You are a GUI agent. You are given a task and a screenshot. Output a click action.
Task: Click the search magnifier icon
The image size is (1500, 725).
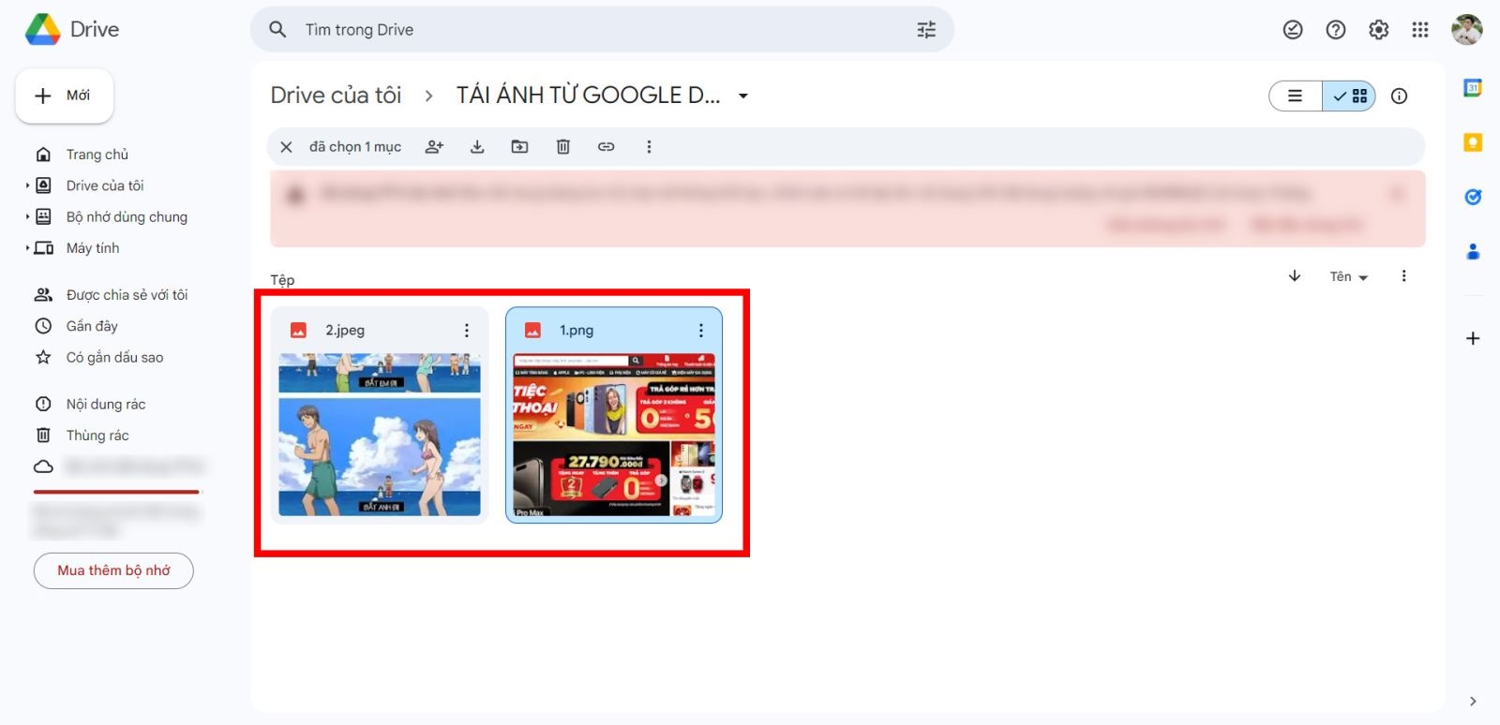tap(277, 30)
